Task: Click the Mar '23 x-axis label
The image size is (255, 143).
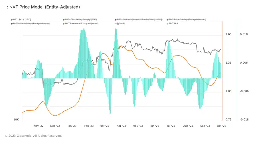Action: [105, 126]
